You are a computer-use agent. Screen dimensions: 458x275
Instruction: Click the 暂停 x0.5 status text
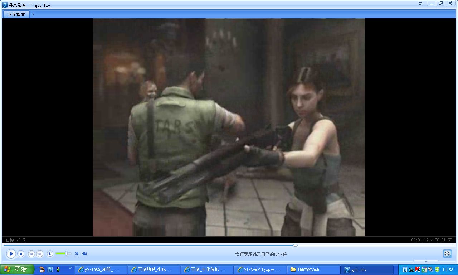click(x=15, y=240)
